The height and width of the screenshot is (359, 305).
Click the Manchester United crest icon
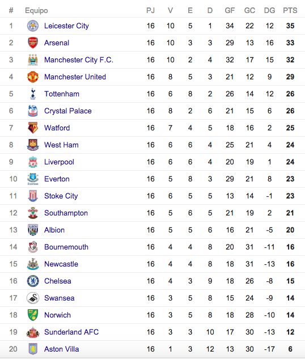point(33,77)
